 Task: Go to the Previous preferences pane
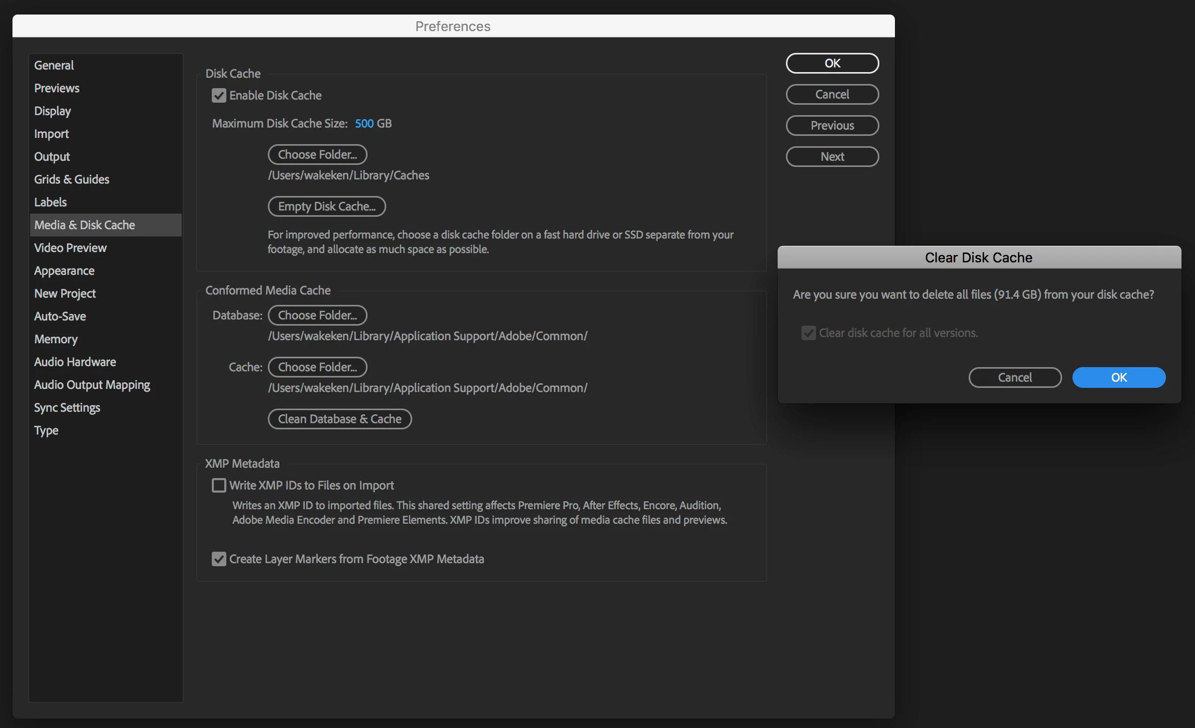coord(832,125)
